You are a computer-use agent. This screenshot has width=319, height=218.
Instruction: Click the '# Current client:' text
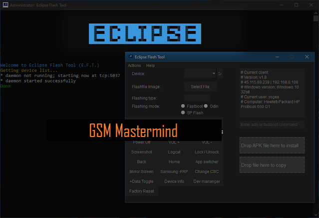click(x=255, y=72)
